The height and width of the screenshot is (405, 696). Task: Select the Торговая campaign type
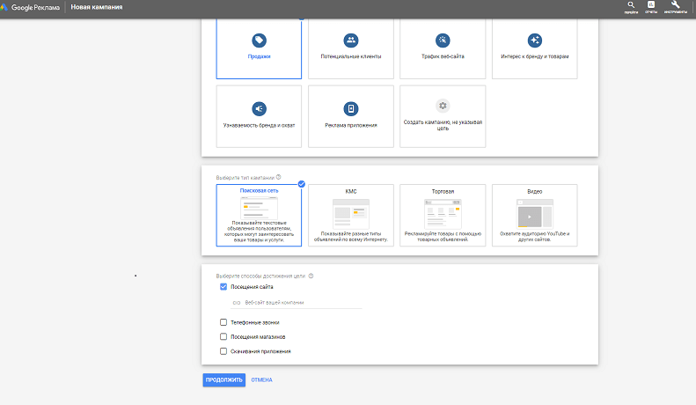tap(443, 216)
